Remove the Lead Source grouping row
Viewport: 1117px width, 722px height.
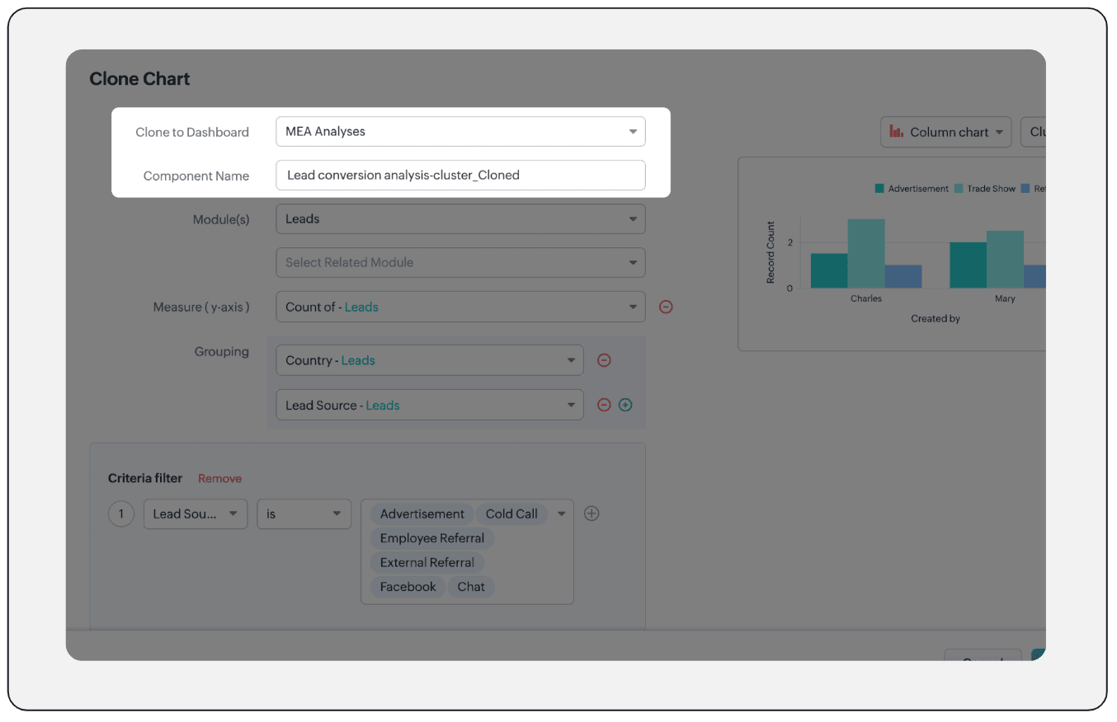pyautogui.click(x=604, y=405)
